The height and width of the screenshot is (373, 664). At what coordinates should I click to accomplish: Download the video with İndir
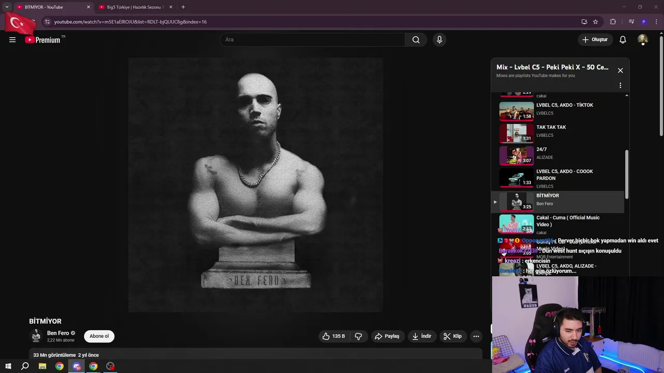coord(422,336)
